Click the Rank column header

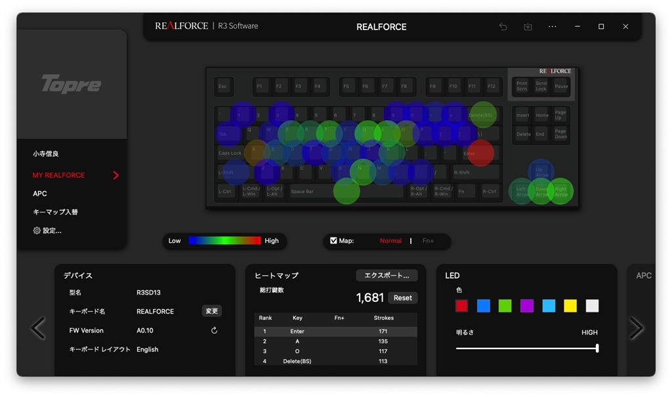(265, 318)
